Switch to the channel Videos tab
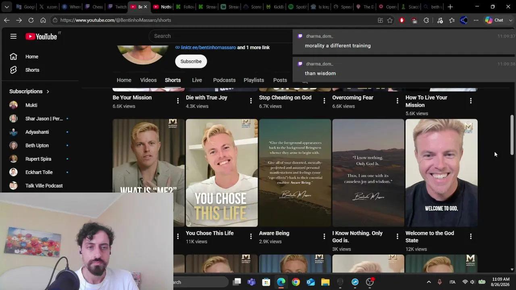 (x=148, y=80)
